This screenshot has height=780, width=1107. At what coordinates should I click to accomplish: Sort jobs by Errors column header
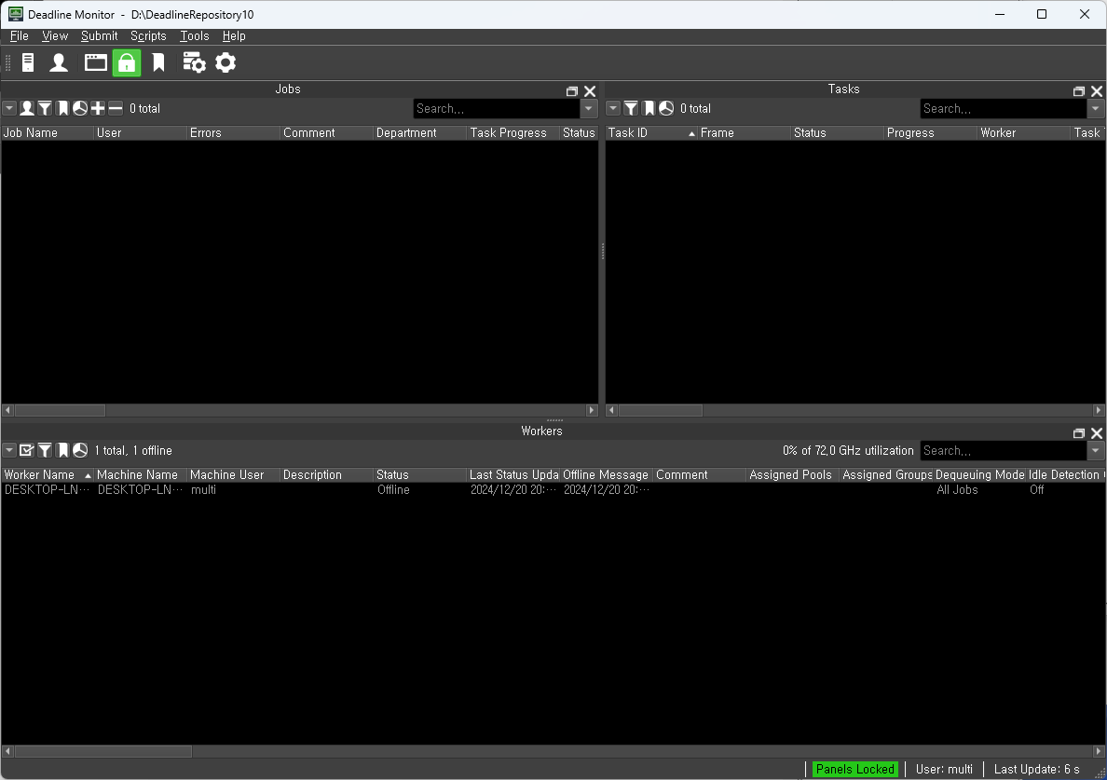click(x=233, y=132)
